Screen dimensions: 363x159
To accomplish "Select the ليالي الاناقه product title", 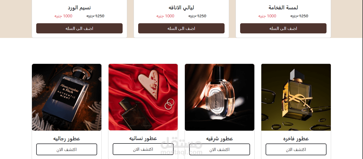I will (x=181, y=7).
